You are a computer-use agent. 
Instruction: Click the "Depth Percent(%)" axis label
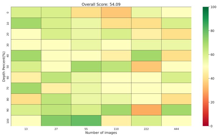(4, 66)
